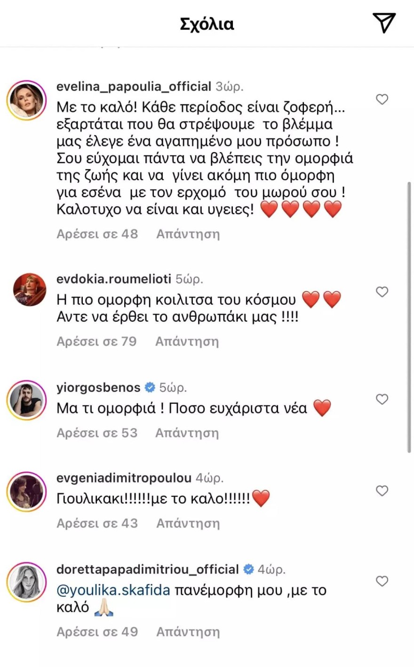This screenshot has height=667, width=414.
Task: Toggle like on yiorgosbenos' comment heart
Action: point(382,399)
